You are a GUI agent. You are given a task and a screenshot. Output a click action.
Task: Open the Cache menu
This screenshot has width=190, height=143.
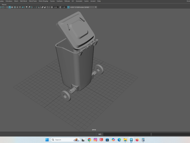86,1
